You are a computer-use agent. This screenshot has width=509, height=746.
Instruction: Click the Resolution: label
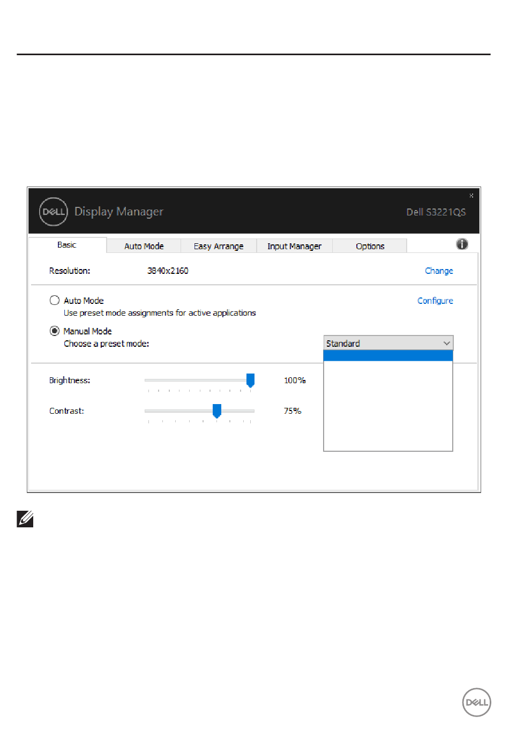pyautogui.click(x=70, y=271)
